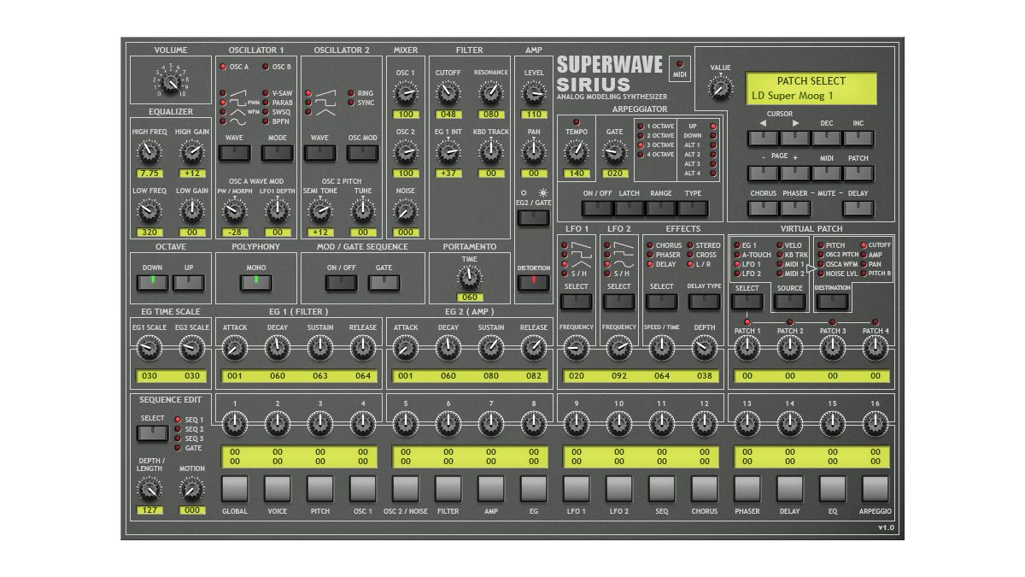Screen dimensions: 1025x577
Task: Open the GLOBAL page button
Action: pyautogui.click(x=235, y=489)
